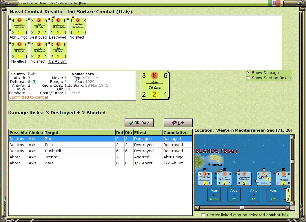This screenshot has height=222, width=306.
Task: Click 'No effect' label under CL Colleoni
Action: (x=77, y=37)
